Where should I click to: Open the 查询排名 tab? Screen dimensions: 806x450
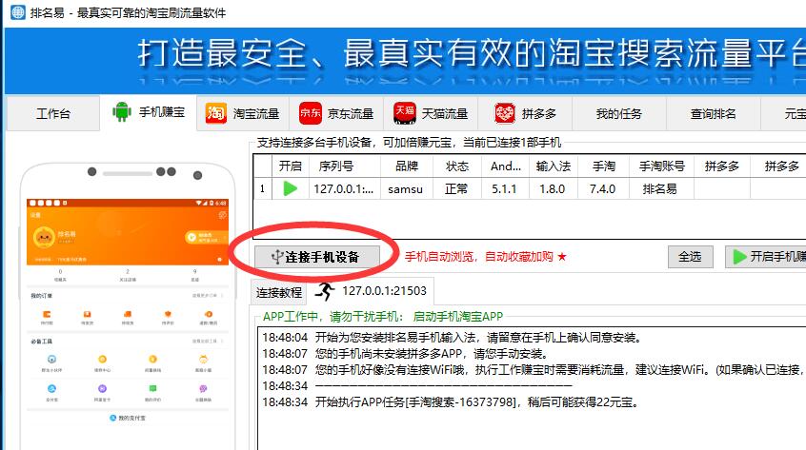[713, 113]
